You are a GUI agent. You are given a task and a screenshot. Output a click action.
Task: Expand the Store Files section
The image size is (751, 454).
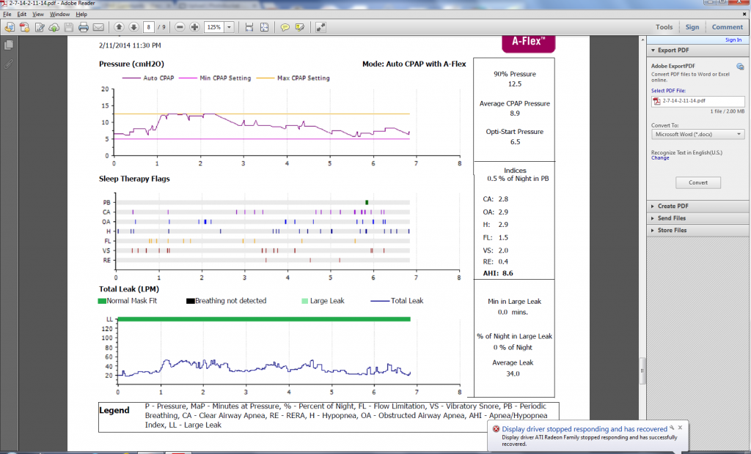[x=653, y=230]
